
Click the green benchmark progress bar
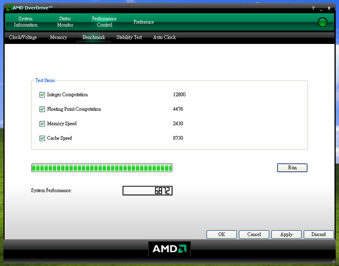point(102,168)
